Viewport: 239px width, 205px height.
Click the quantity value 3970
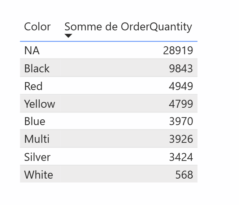tap(181, 121)
